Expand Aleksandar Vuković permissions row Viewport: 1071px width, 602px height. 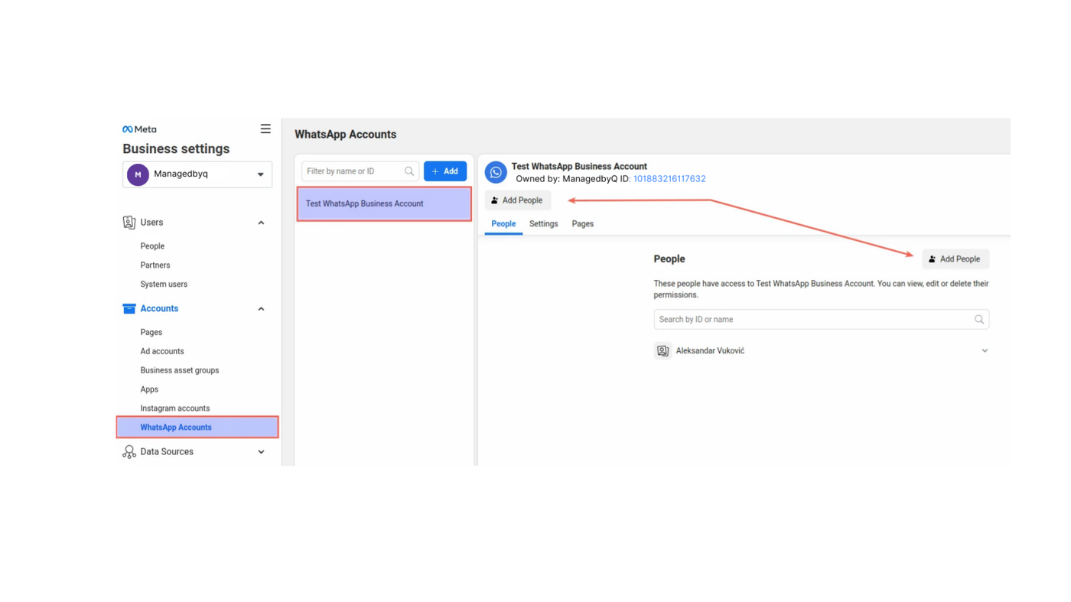[x=985, y=351]
